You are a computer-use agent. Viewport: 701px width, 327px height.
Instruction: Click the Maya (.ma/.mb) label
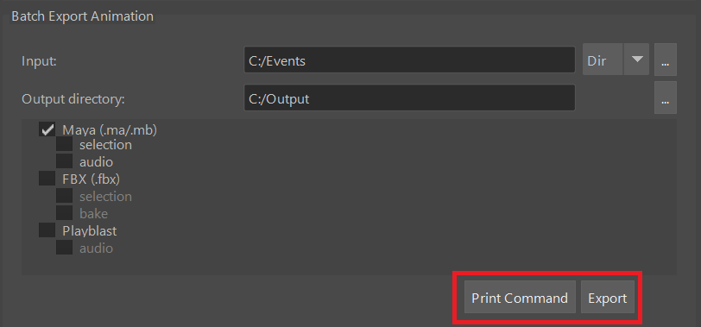point(110,130)
